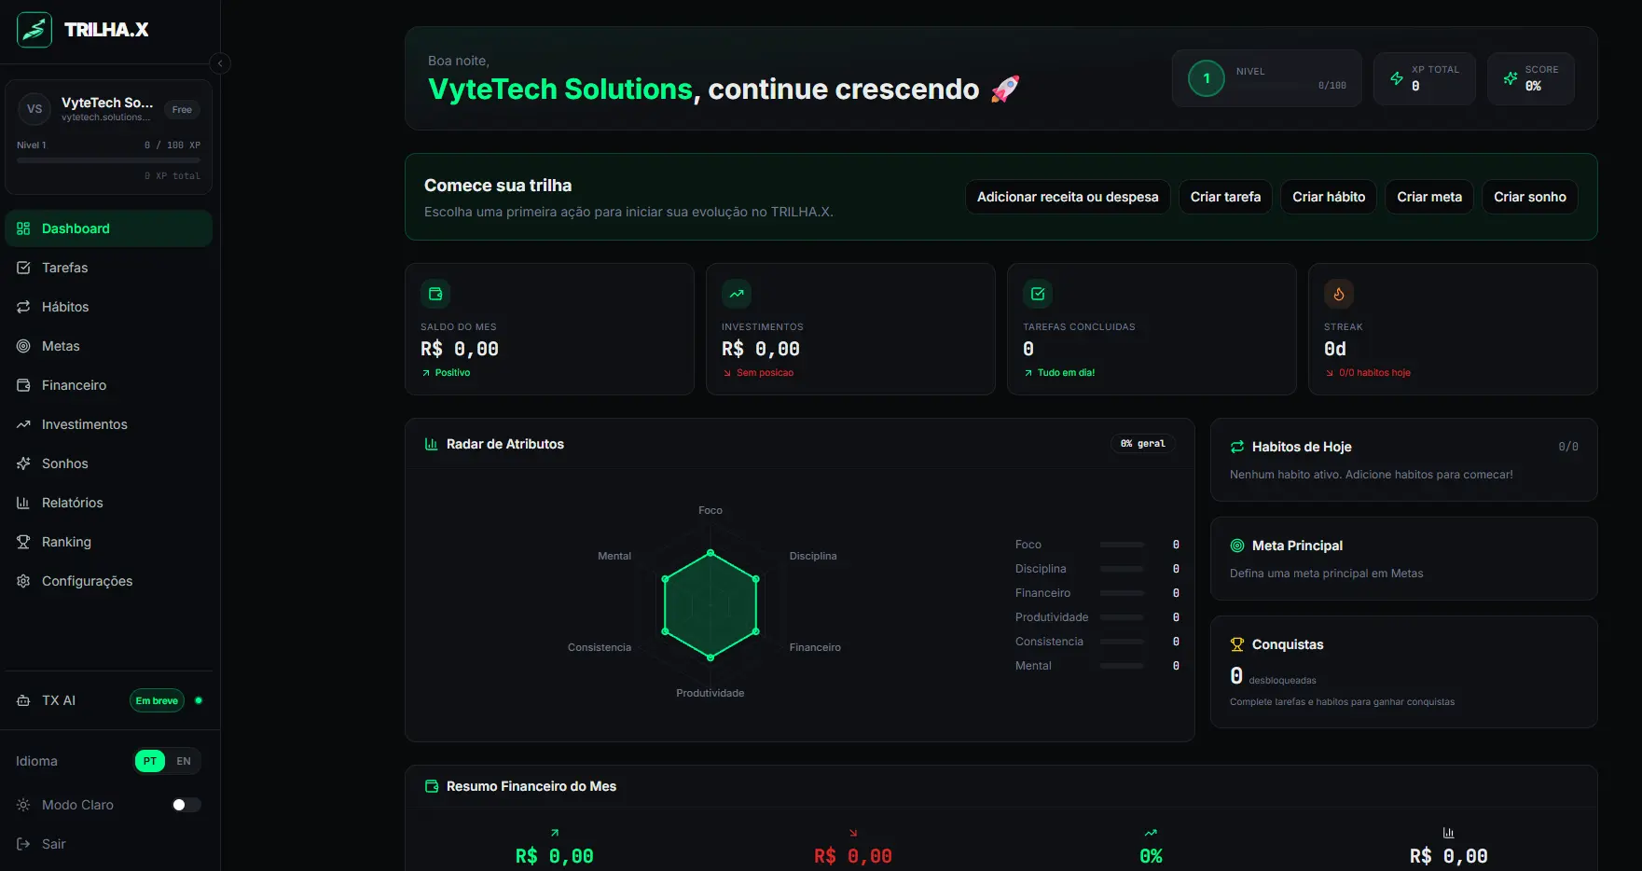1642x871 pixels.
Task: Click the Tarefas Concluidas check icon
Action: tap(1038, 294)
